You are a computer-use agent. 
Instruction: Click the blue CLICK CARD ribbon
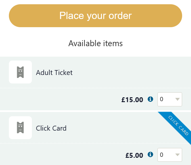(177, 126)
